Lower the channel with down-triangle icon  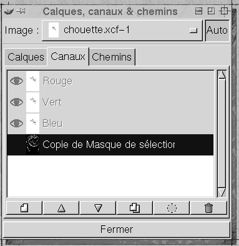[x=98, y=208]
